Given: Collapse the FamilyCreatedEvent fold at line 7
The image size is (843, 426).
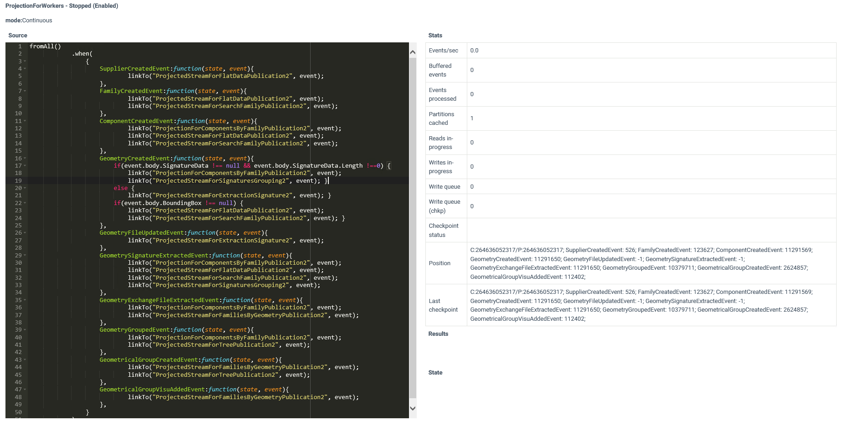Looking at the screenshot, I should 25,91.
